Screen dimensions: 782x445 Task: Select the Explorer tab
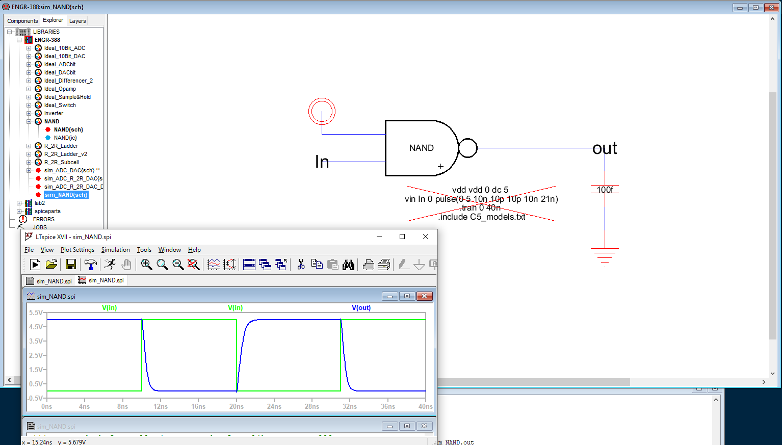tap(53, 20)
